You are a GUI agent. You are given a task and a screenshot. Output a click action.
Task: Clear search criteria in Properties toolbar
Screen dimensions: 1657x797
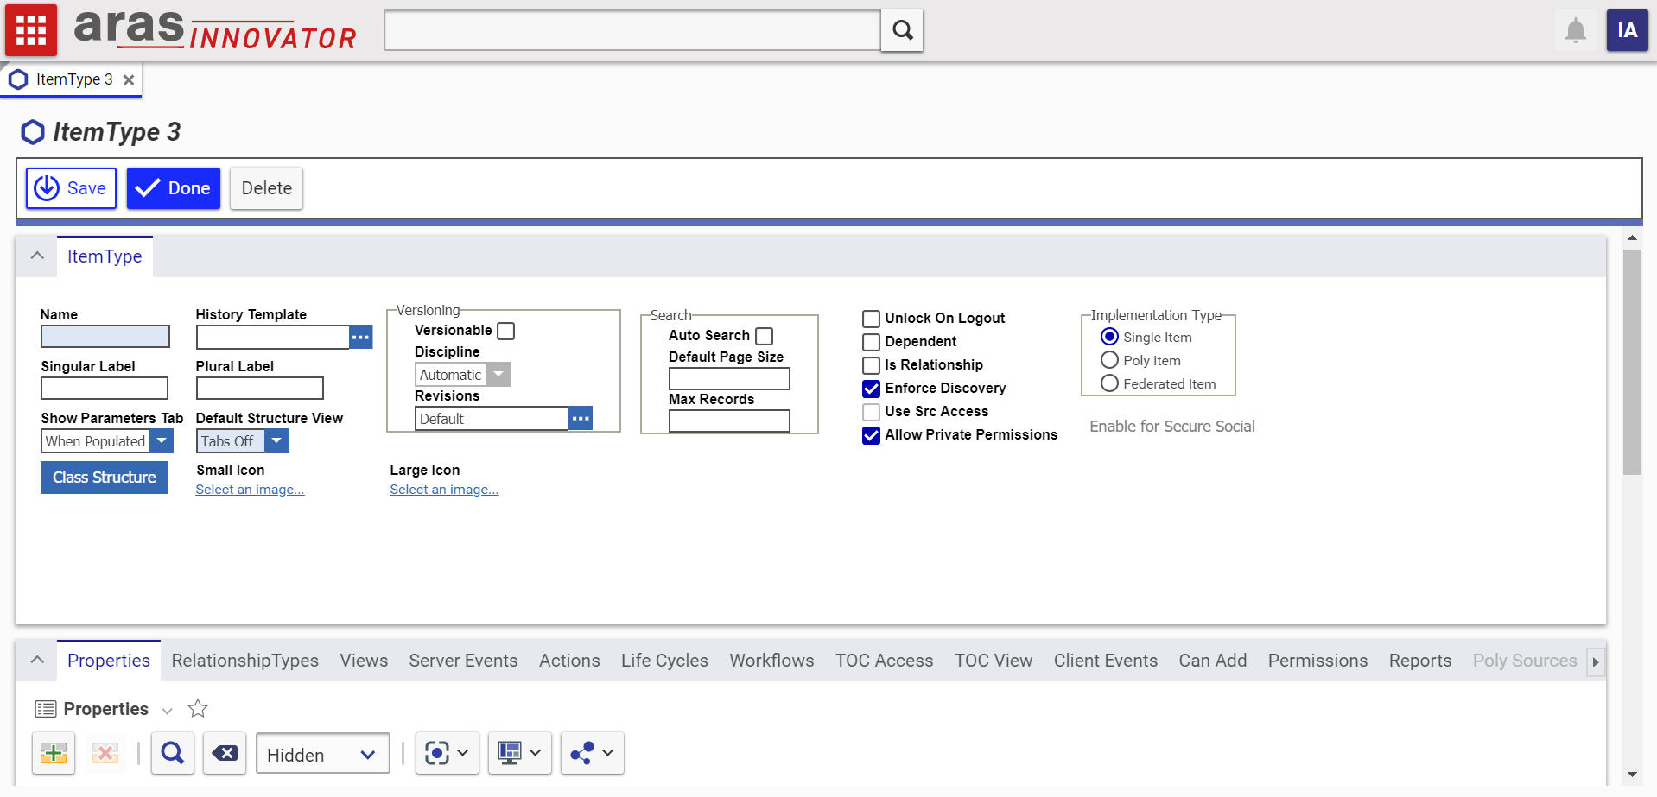click(x=225, y=754)
